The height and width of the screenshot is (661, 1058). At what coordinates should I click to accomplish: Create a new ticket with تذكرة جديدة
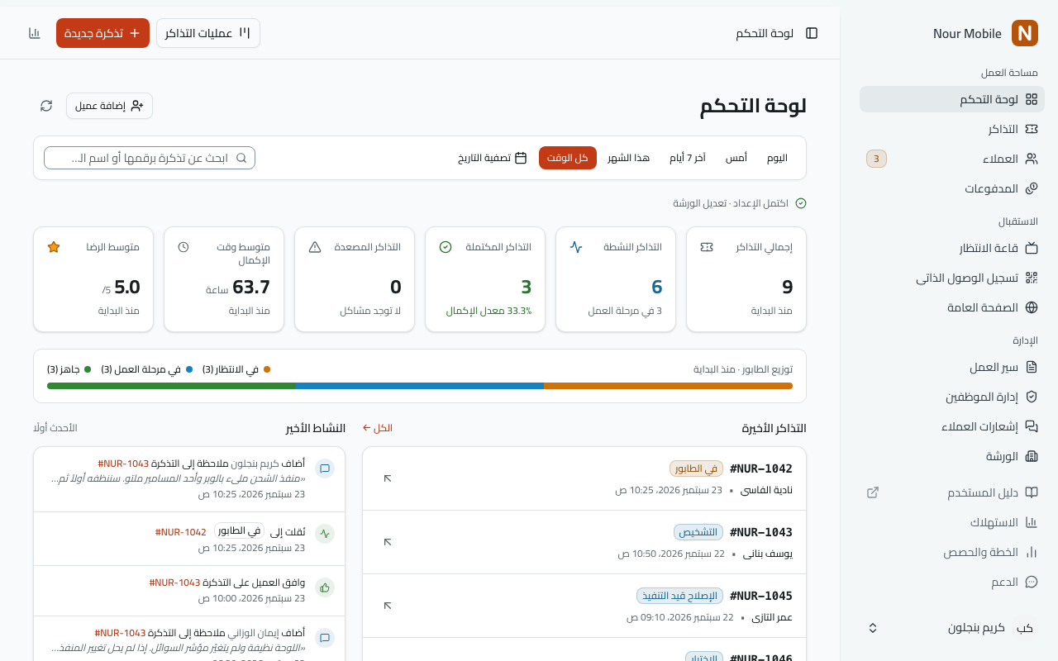[x=102, y=33]
